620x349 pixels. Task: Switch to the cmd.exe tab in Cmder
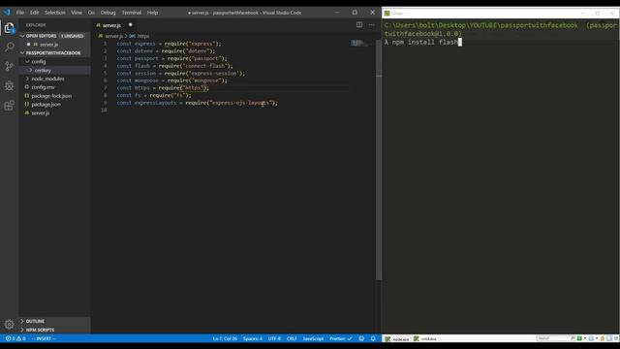point(425,339)
